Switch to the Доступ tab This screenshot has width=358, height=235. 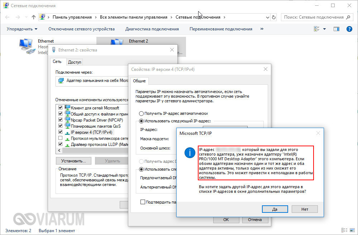coord(75,62)
